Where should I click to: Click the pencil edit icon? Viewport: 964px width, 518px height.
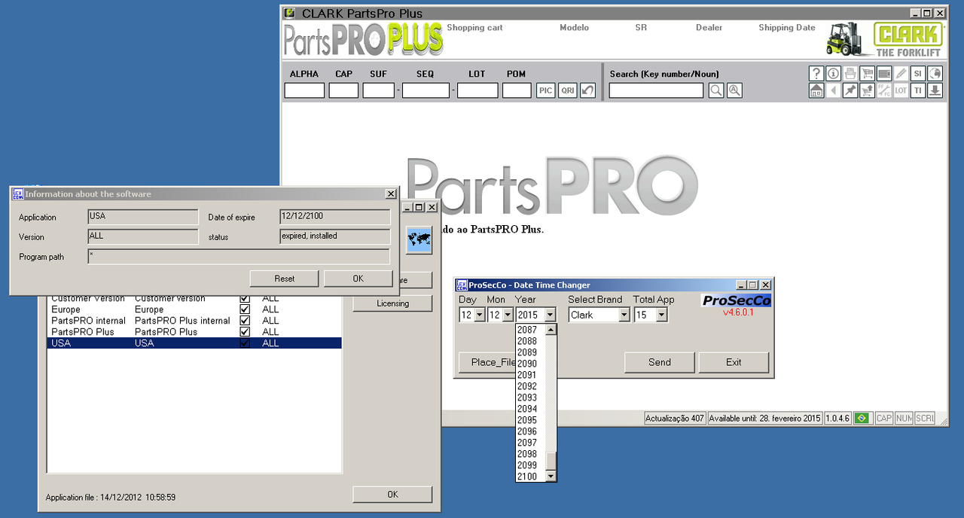point(901,74)
